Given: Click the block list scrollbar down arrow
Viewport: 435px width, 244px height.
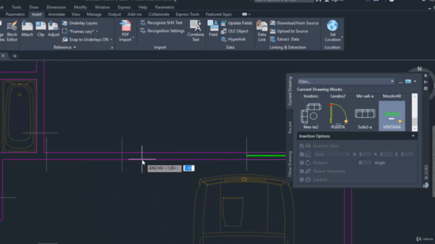Looking at the screenshot, I should tap(415, 128).
